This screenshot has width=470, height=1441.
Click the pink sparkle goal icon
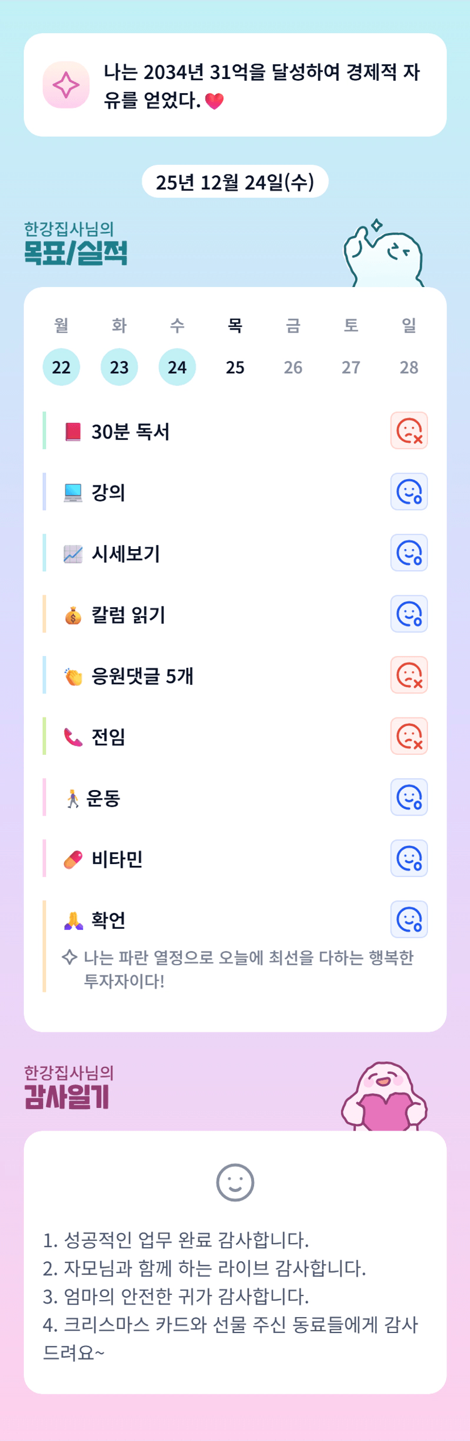pyautogui.click(x=66, y=85)
